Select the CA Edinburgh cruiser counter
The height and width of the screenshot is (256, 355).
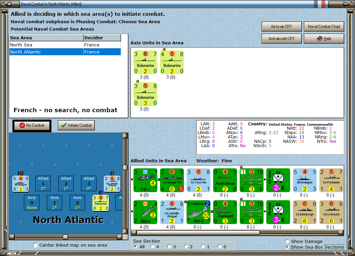(305, 212)
